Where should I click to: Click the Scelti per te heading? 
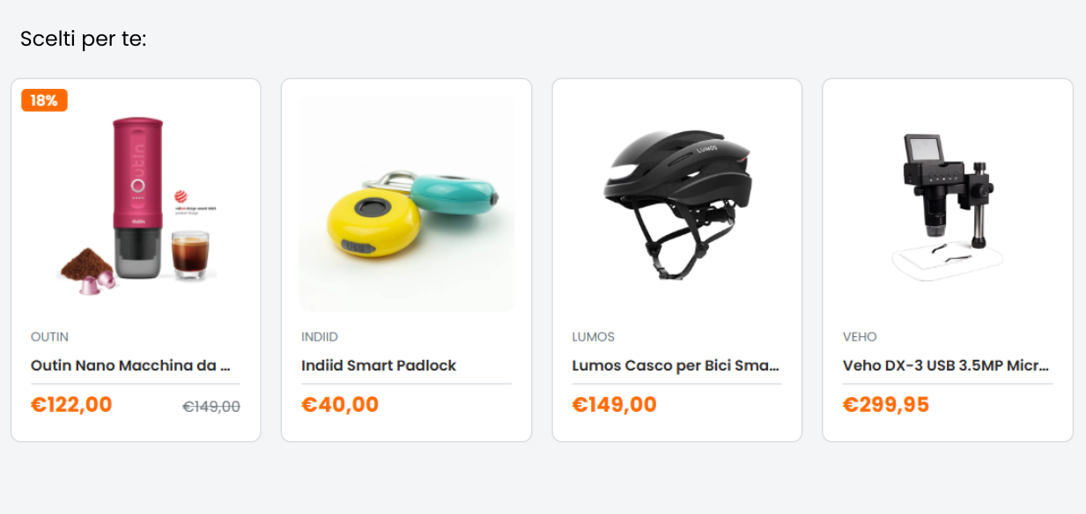[x=84, y=40]
